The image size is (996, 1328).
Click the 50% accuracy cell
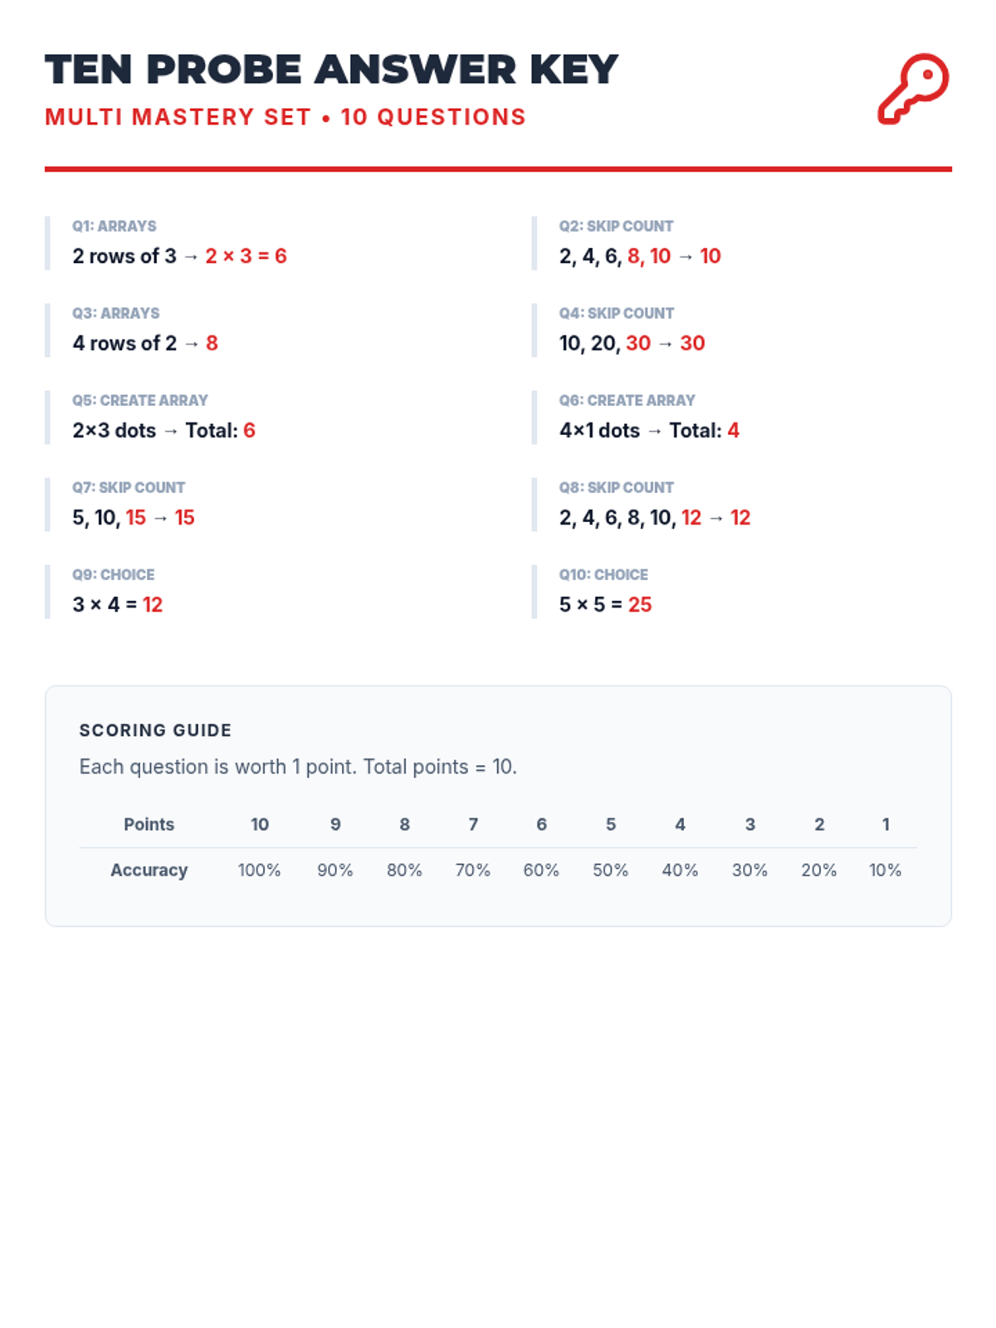click(x=610, y=870)
